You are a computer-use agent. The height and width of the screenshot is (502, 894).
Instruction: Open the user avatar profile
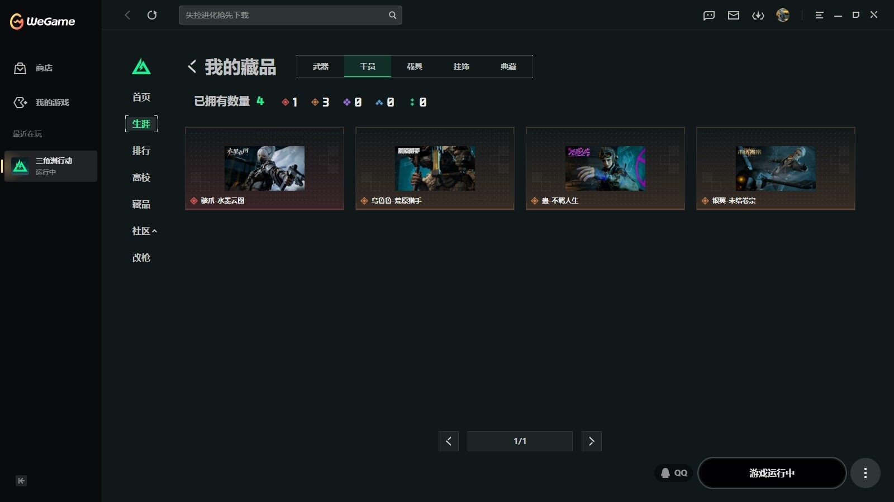(x=783, y=15)
